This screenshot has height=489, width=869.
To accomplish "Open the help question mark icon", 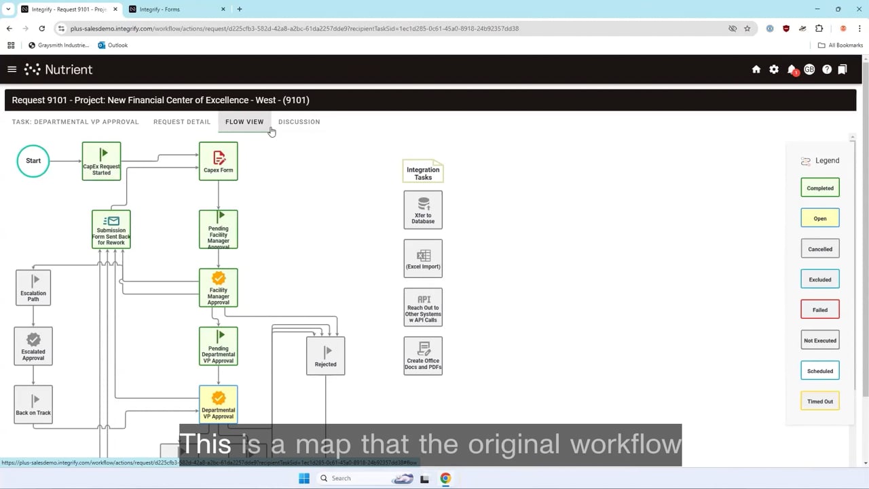I will click(827, 69).
